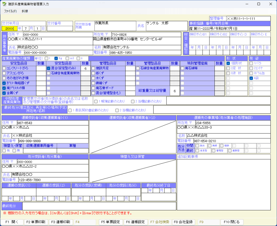
Task: Select the Kg unit checkbox
Action: (56, 58)
